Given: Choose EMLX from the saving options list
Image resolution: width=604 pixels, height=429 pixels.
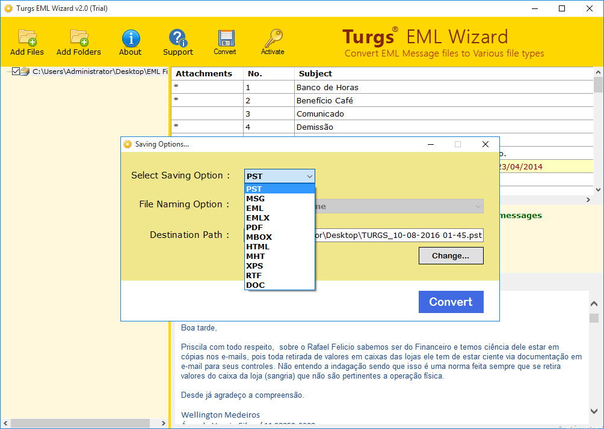Looking at the screenshot, I should (x=280, y=218).
